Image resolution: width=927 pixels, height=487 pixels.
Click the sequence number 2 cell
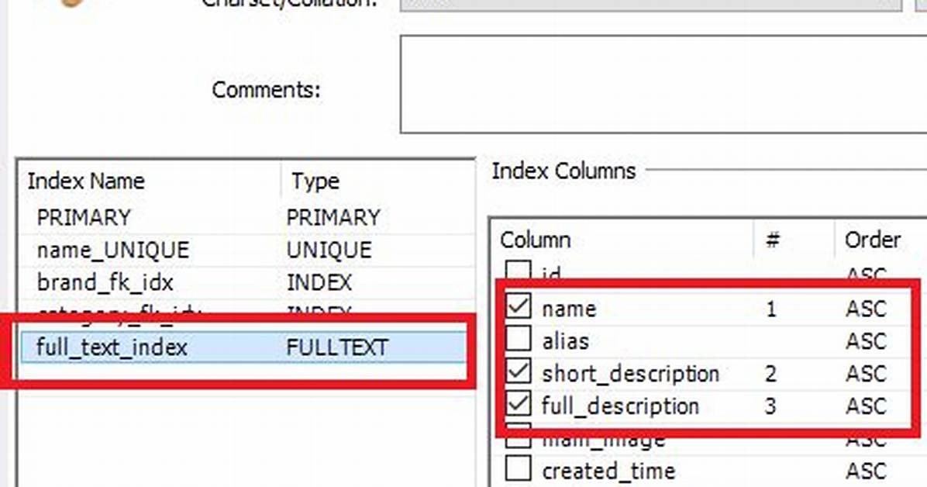tap(770, 374)
